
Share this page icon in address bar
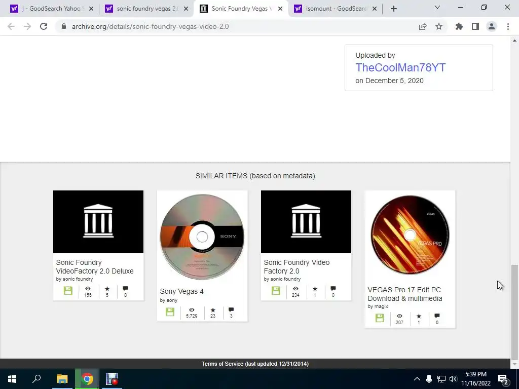423,26
